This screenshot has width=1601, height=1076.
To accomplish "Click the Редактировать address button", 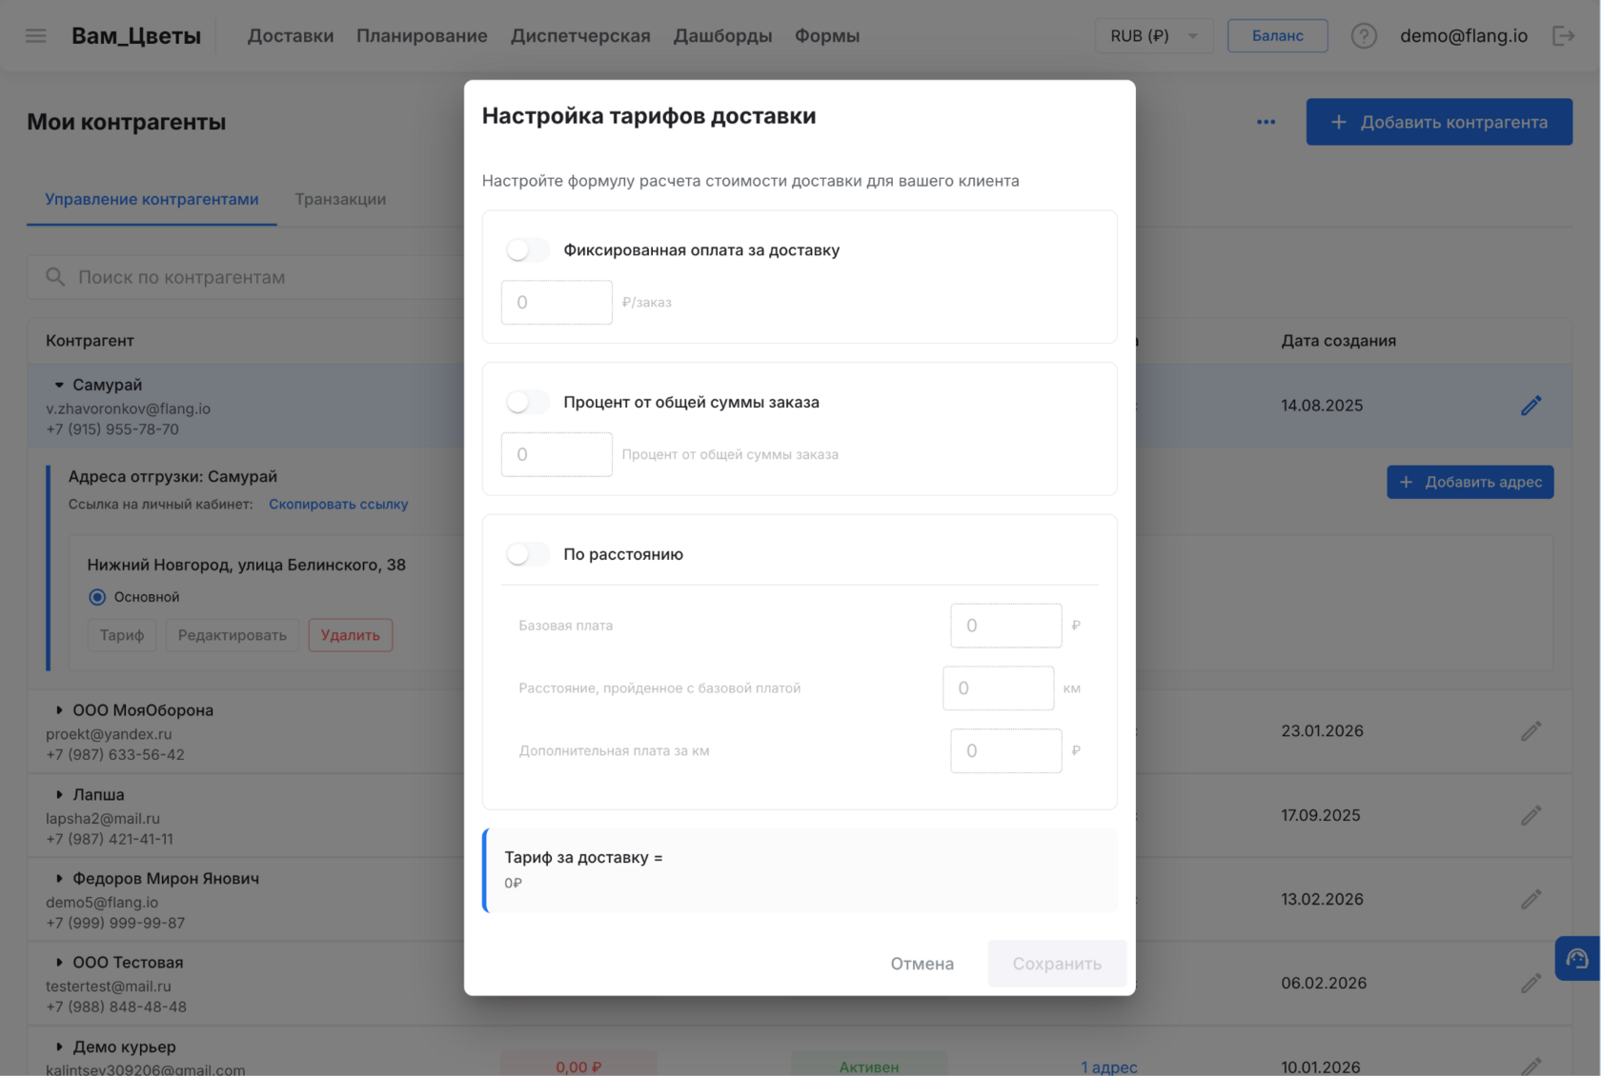I will pyautogui.click(x=233, y=635).
